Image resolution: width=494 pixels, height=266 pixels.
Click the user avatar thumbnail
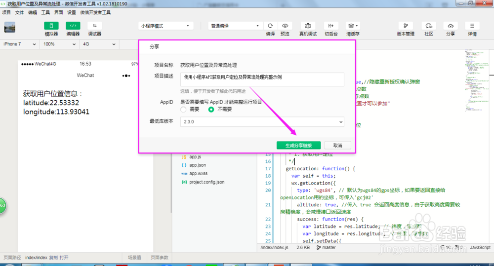point(10,27)
